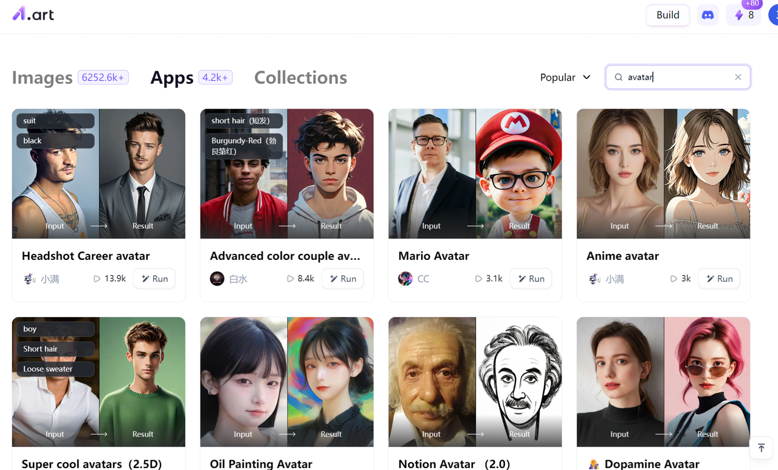Run the Headshot Career avatar app

pos(154,279)
